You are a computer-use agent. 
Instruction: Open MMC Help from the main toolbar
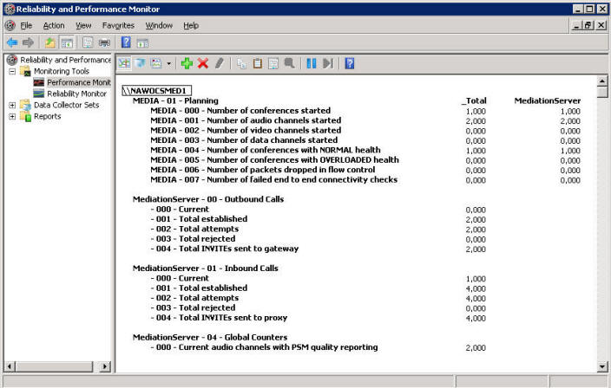[x=126, y=42]
